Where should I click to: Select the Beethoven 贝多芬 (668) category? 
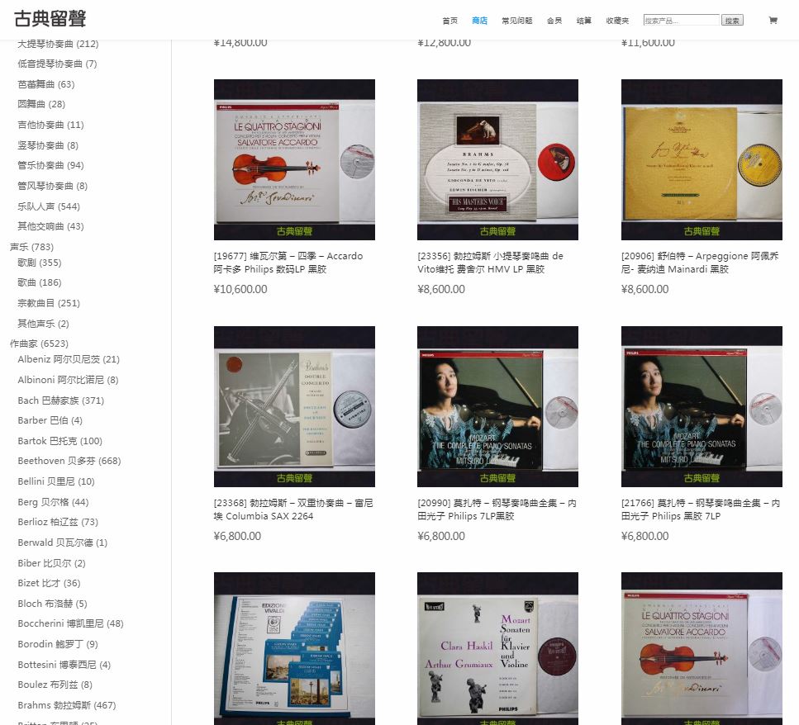[x=69, y=461]
